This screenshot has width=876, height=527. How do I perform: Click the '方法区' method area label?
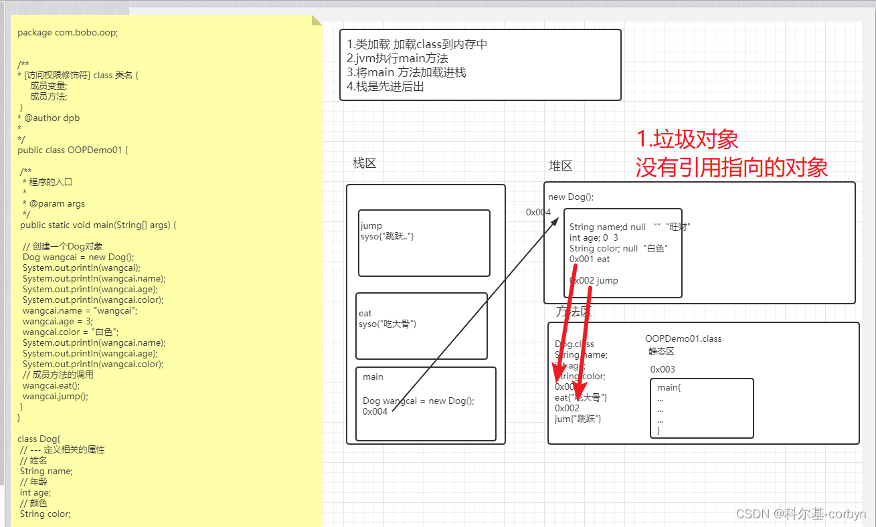click(x=574, y=312)
